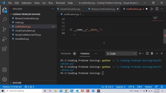Close the terminal panel
The image size is (166, 93).
[162, 53]
